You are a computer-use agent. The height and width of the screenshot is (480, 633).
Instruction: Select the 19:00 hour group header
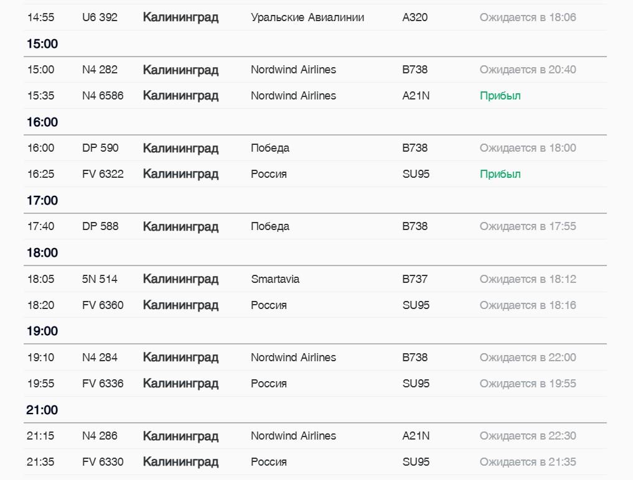coord(42,331)
